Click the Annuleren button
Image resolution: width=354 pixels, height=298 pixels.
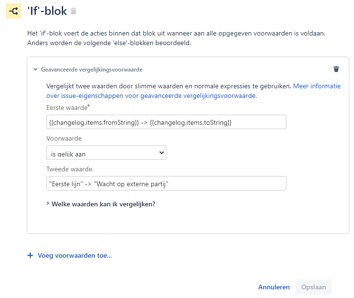tap(274, 287)
